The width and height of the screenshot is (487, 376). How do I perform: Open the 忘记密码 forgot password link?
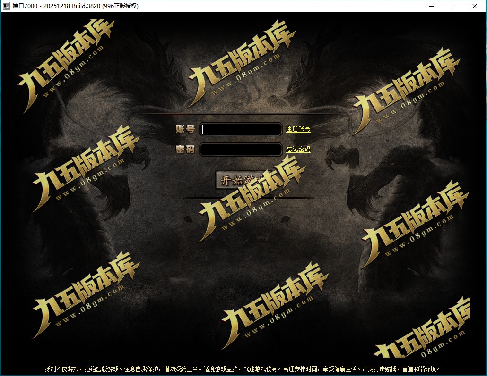click(x=298, y=149)
